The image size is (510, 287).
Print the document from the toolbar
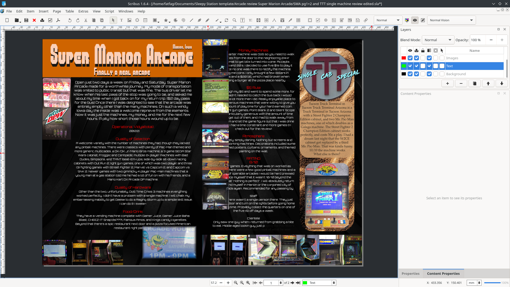pos(42,20)
